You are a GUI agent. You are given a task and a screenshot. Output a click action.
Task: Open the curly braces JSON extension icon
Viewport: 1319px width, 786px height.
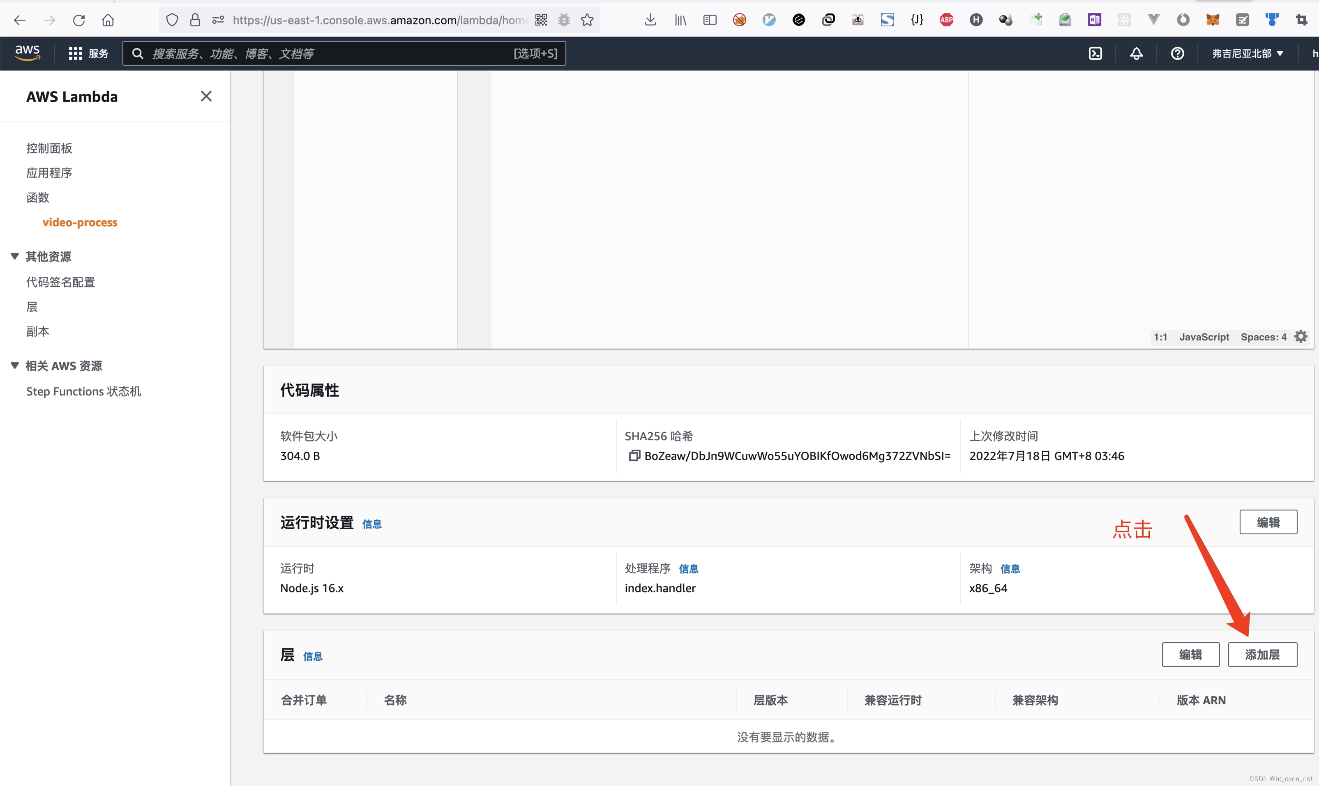pos(917,20)
